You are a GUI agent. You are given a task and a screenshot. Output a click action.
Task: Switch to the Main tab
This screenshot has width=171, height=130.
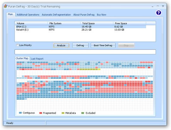(10, 14)
